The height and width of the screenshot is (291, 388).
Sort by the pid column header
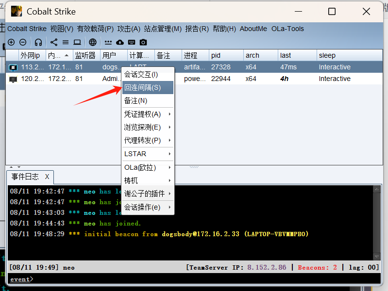coord(226,55)
